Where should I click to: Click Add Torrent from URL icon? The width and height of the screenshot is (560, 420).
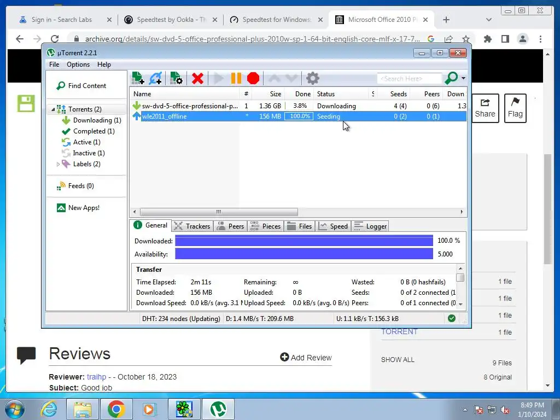click(156, 78)
